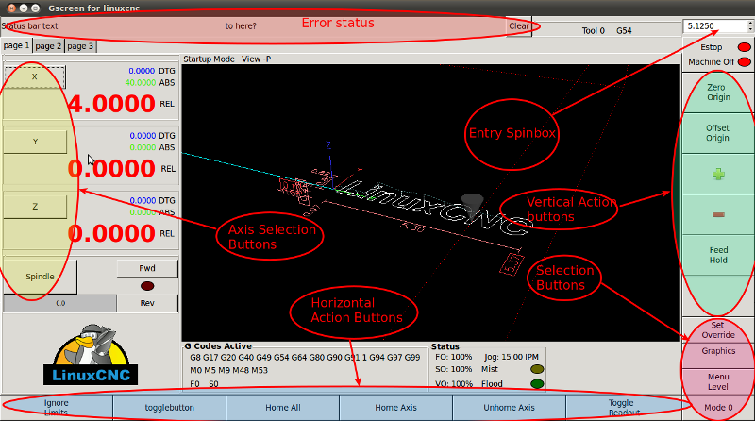Click the 5.1250 entry spinbox field

(x=714, y=26)
